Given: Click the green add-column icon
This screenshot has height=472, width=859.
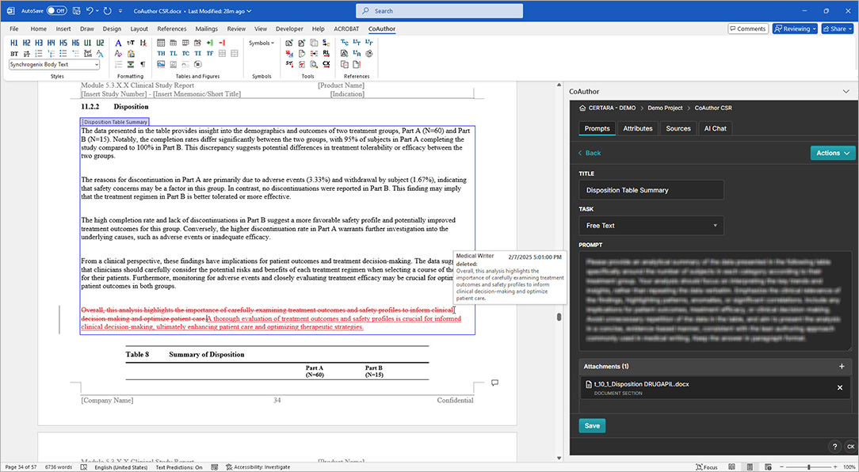Looking at the screenshot, I should tap(210, 43).
